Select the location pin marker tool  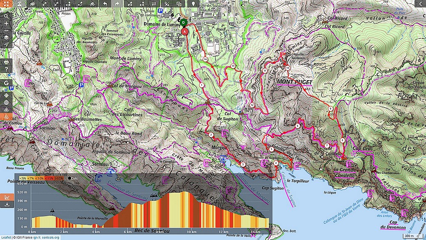pos(193,3)
